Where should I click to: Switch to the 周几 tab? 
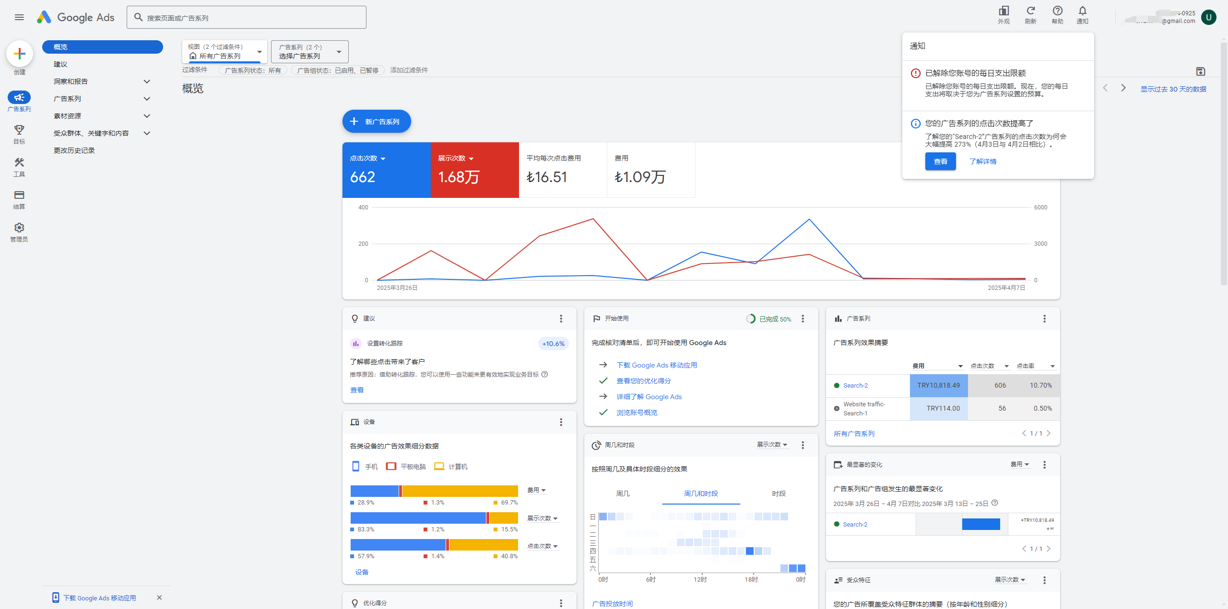click(x=623, y=494)
